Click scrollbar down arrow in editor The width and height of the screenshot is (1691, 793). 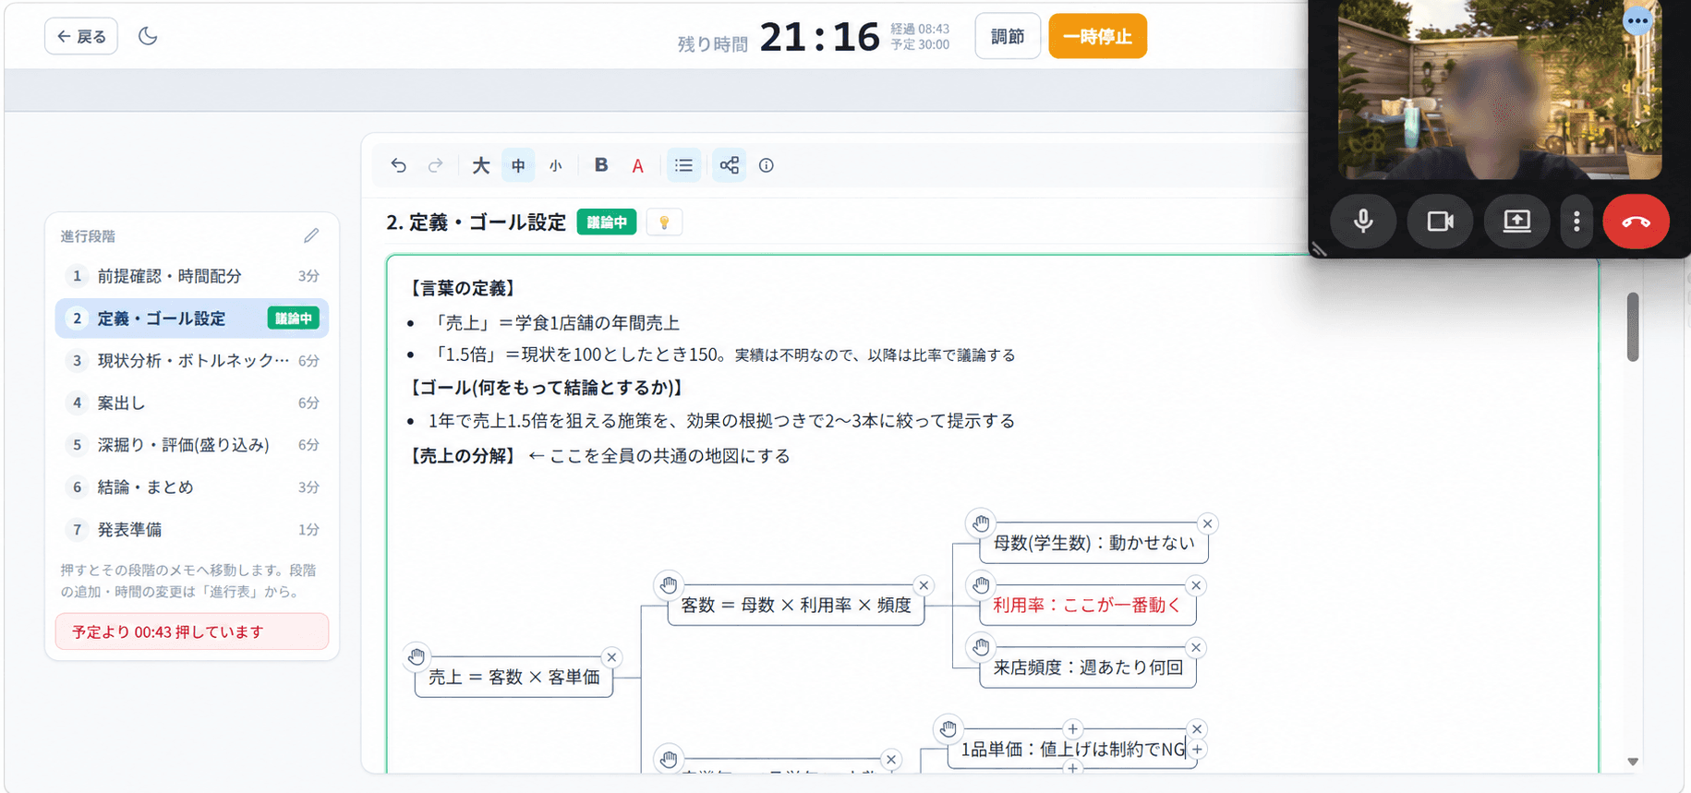1633,762
